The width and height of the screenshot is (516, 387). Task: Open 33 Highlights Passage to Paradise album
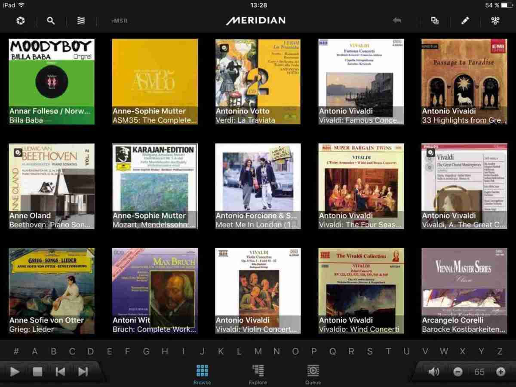(x=464, y=82)
